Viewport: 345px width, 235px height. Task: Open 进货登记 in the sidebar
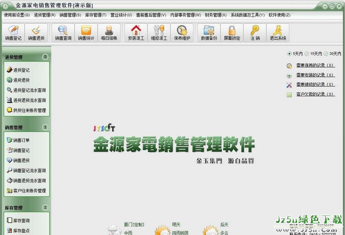pos(18,70)
